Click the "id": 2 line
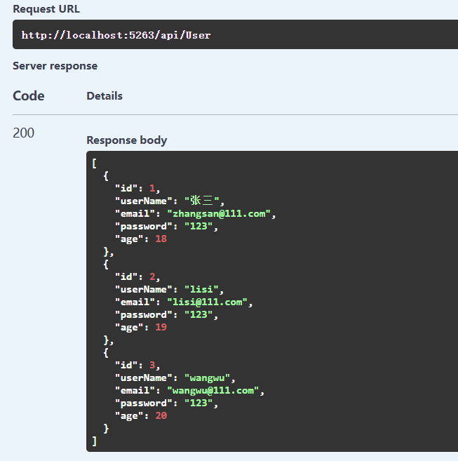 click(137, 276)
